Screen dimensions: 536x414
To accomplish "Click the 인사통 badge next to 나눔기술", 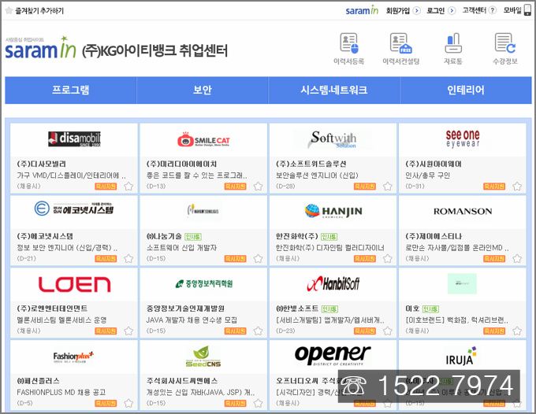I will (x=193, y=237).
